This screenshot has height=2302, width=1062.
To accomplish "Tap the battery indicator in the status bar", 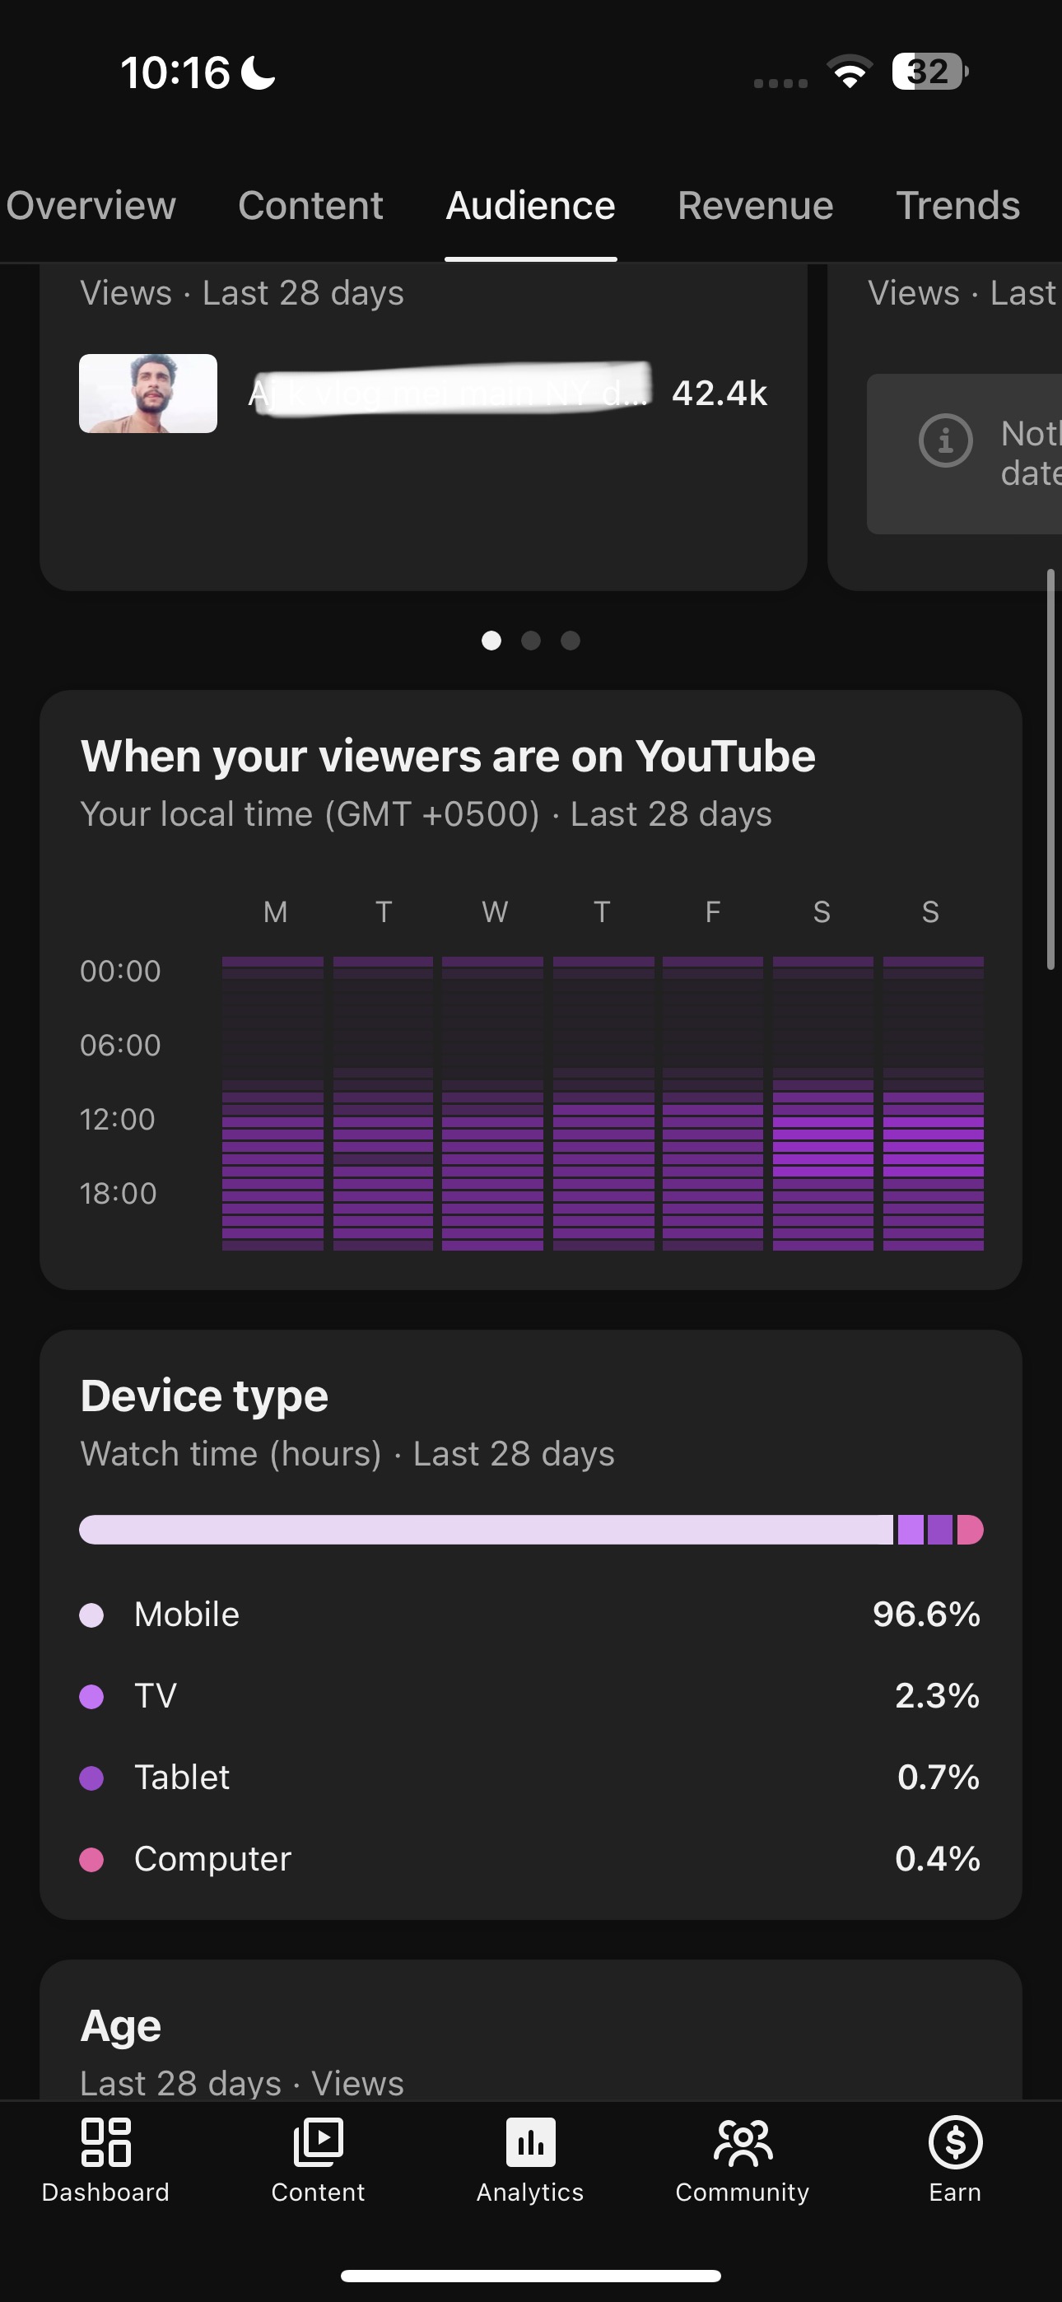I will [x=929, y=72].
